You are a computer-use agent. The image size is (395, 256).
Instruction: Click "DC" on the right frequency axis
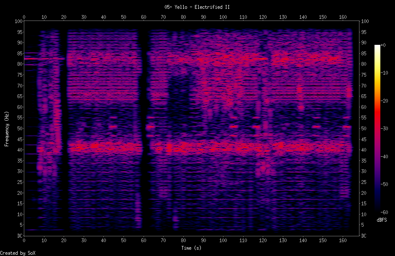coord(364,236)
